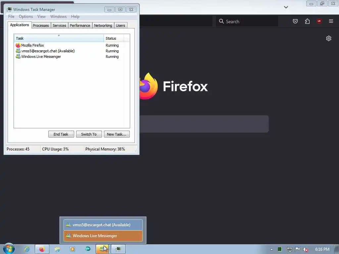Click the 6:16 PM clock
This screenshot has height=254, width=339.
tap(322, 249)
